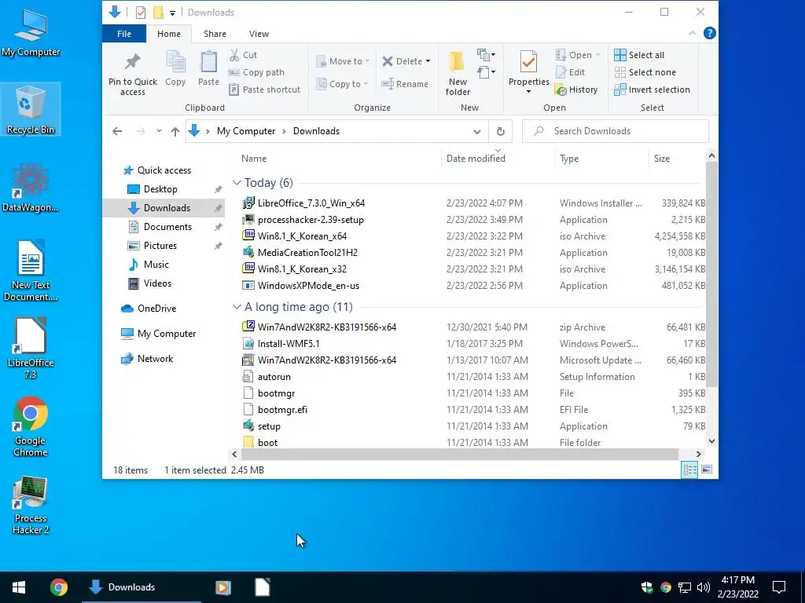
Task: Open the Copy to dropdown
Action: (x=342, y=83)
